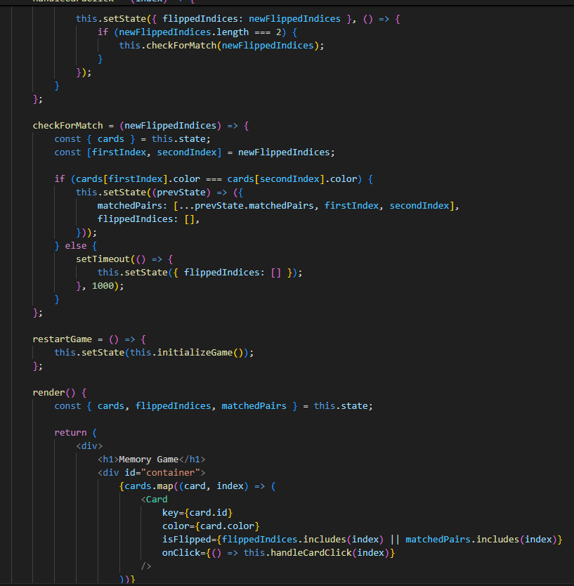Click the Memory Game heading text
The height and width of the screenshot is (586, 574).
tap(148, 460)
